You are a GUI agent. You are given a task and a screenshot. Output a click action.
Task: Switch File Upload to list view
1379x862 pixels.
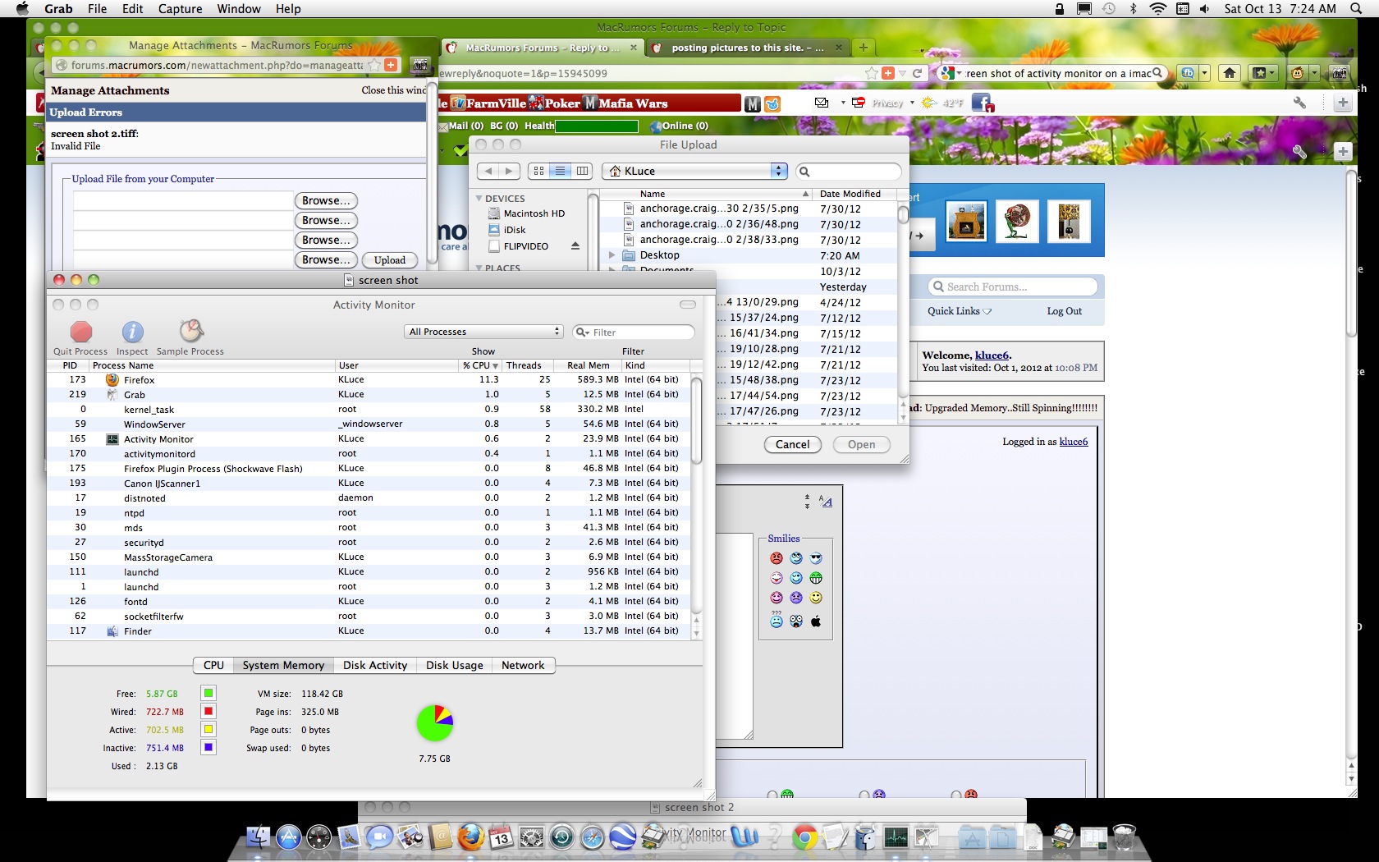[560, 171]
